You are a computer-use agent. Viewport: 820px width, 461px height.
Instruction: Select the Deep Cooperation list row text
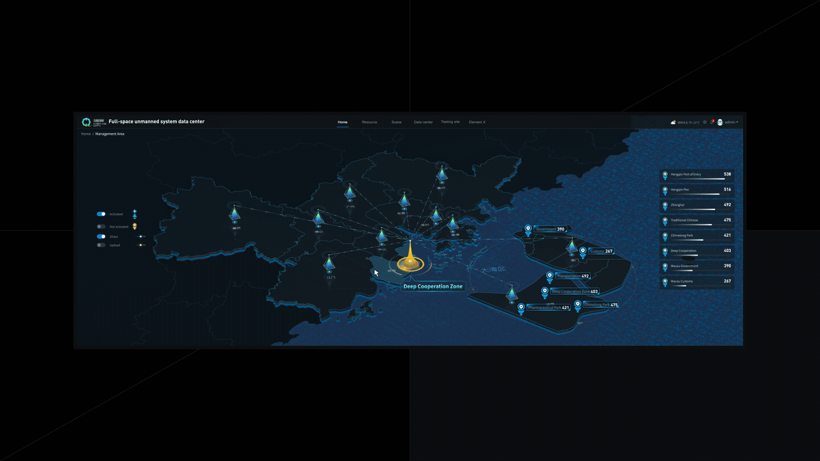click(684, 250)
